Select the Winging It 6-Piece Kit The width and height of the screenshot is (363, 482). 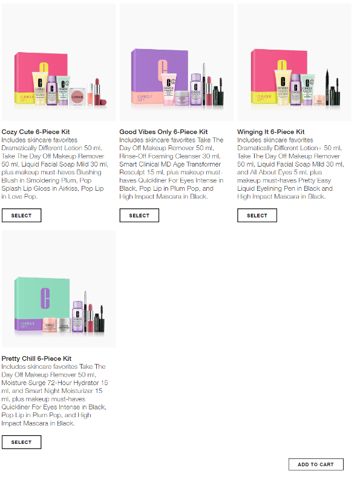tap(257, 215)
